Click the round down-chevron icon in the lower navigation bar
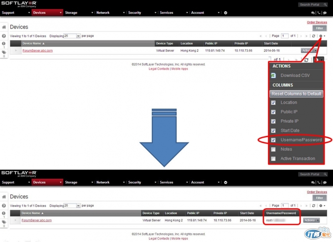 tap(226, 183)
